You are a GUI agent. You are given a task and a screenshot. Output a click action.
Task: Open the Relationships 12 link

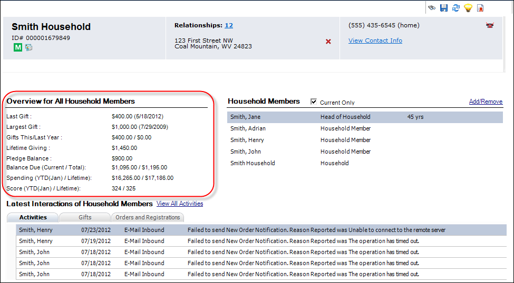point(229,25)
